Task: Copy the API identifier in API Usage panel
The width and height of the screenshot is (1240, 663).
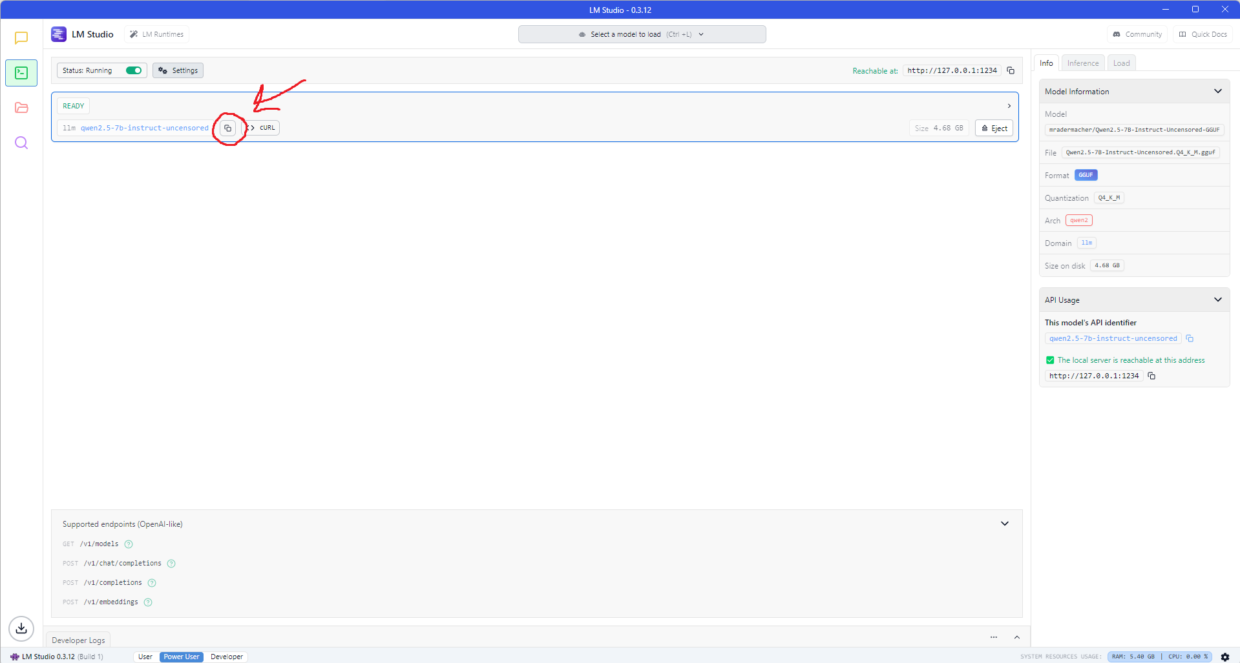Action: (1190, 338)
